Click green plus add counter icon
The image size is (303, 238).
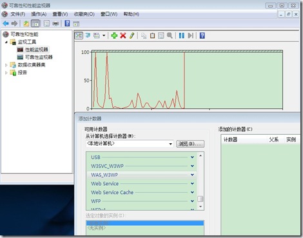point(114,35)
